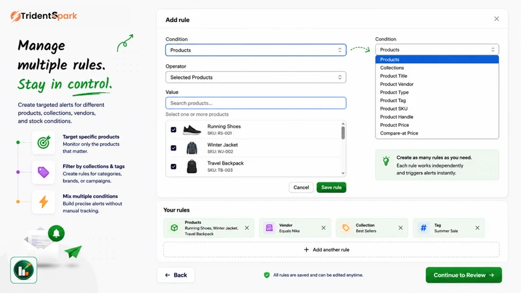The width and height of the screenshot is (521, 293).
Task: Click Add another rule
Action: point(331,250)
